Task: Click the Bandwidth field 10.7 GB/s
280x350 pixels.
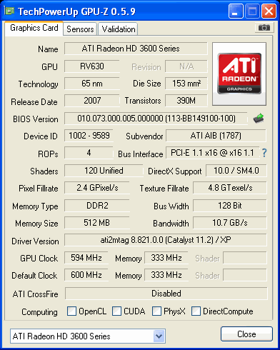Action: click(x=230, y=223)
